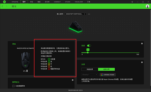This screenshot has height=92, width=151.
Task: Go forward with the right arrow
Action: coord(7,6)
